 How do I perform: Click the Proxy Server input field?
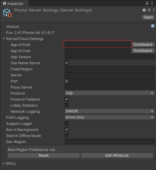pyautogui.click(x=110, y=87)
